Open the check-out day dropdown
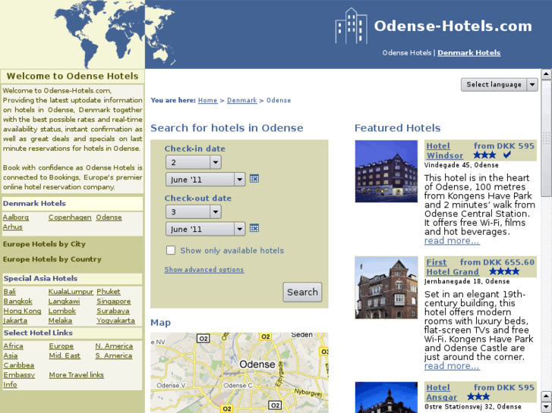The image size is (552, 413). (x=194, y=212)
